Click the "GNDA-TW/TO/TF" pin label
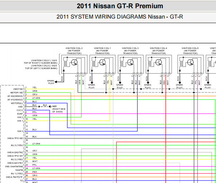The image size is (216, 183). (14, 177)
